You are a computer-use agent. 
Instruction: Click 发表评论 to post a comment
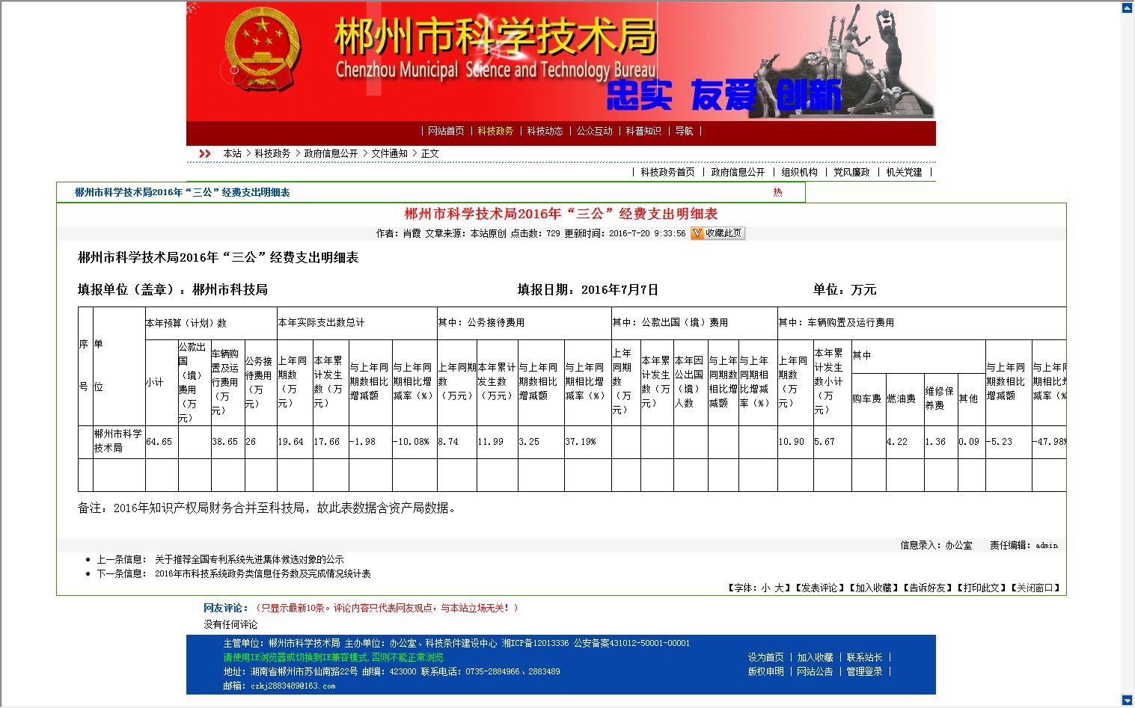pos(819,588)
